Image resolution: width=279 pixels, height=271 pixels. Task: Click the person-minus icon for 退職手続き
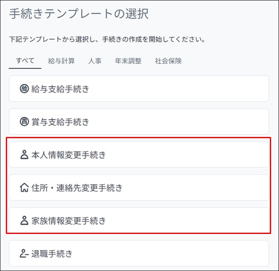24,254
